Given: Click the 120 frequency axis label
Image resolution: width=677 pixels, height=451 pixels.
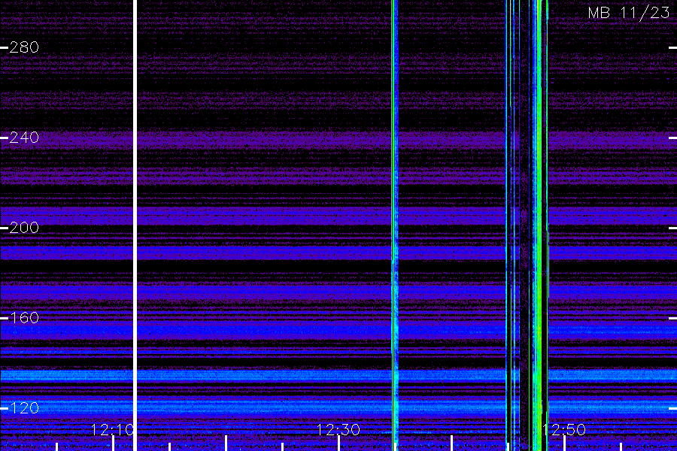Looking at the screenshot, I should tap(24, 408).
